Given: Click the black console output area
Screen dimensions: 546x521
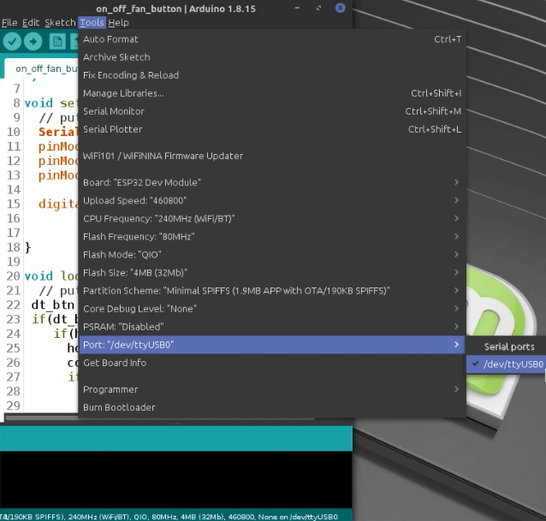Looking at the screenshot, I should (x=176, y=480).
